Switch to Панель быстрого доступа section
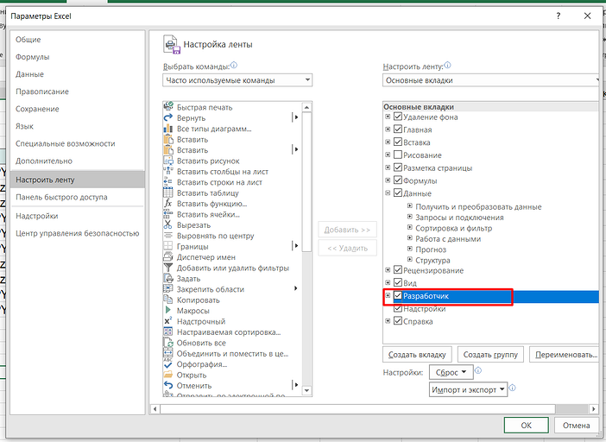This screenshot has height=442, width=606. pyautogui.click(x=61, y=197)
